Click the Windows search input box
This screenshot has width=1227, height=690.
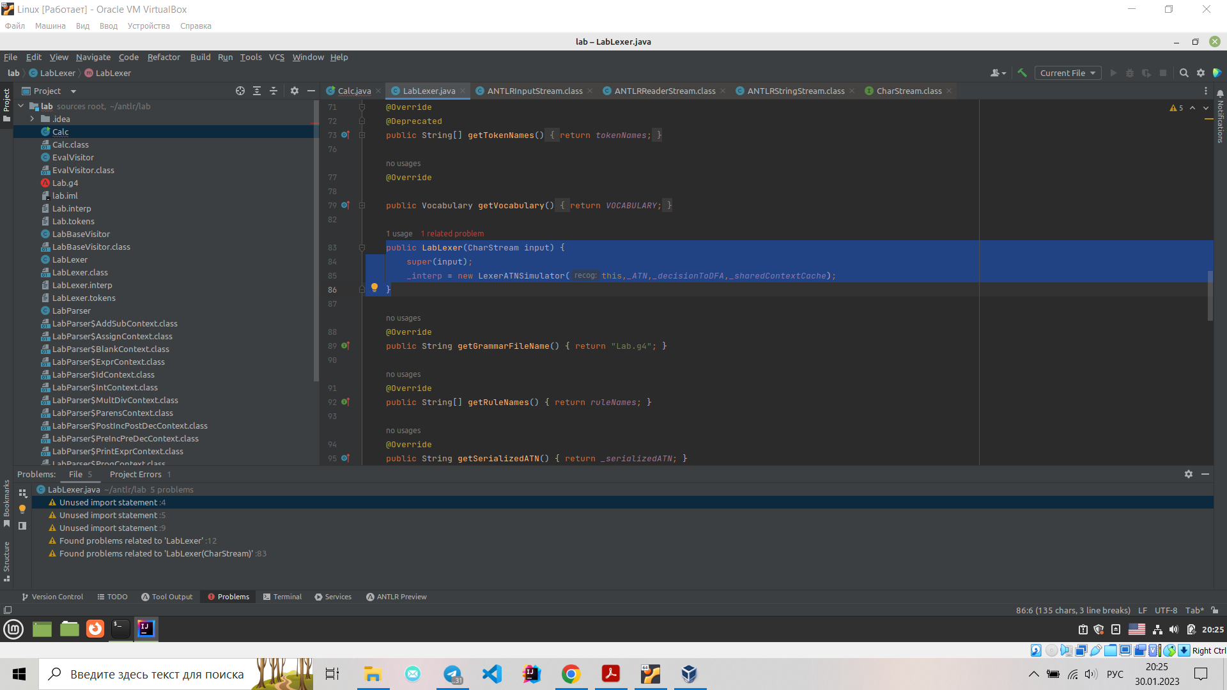click(157, 674)
